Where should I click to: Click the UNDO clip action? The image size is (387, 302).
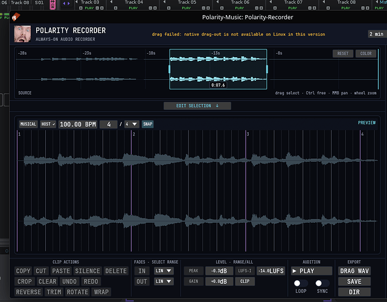pyautogui.click(x=69, y=281)
